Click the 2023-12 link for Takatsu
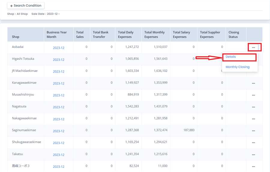This screenshot has height=172, width=270. (x=58, y=155)
